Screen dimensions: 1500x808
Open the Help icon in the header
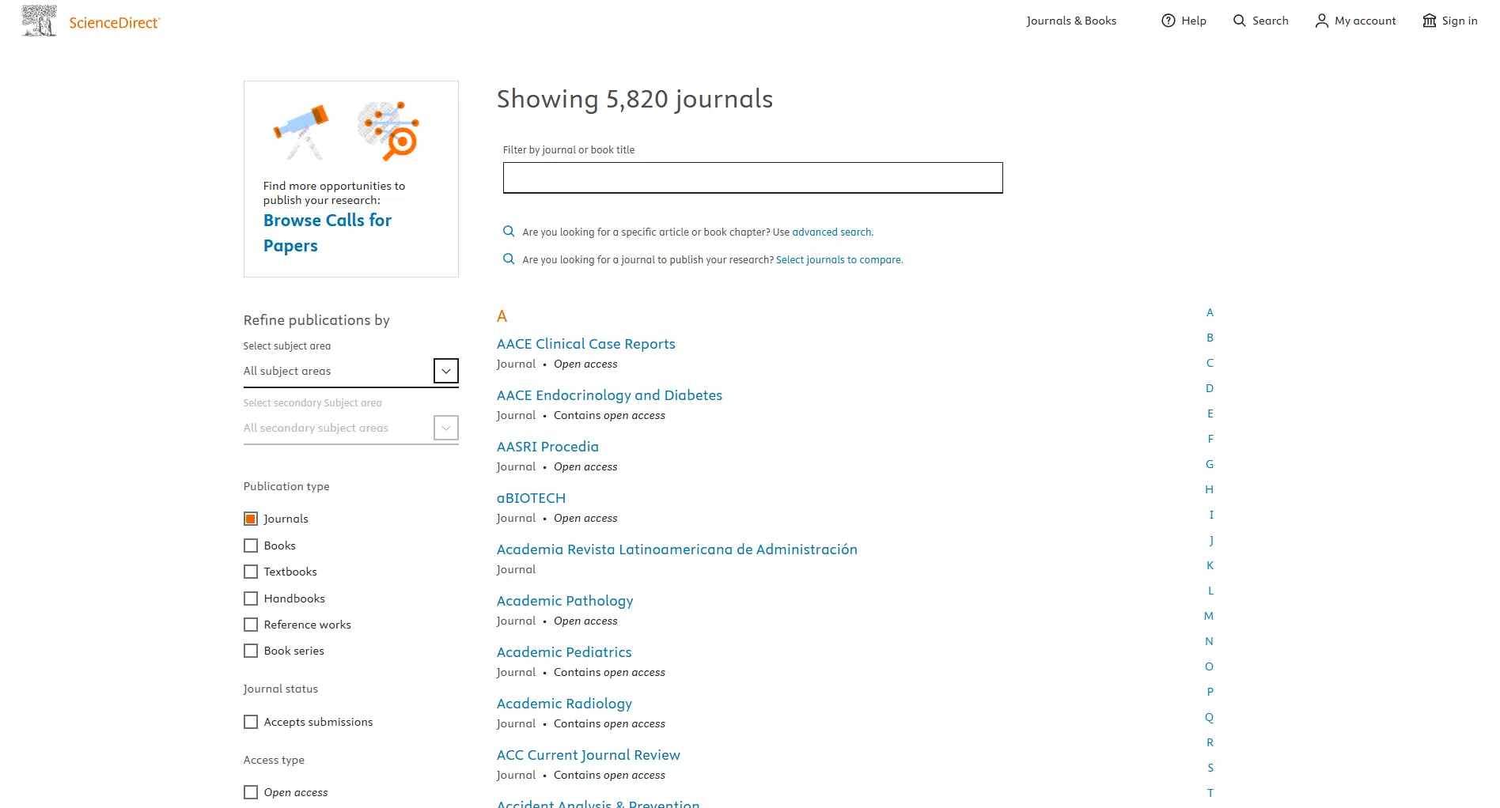(x=1169, y=21)
